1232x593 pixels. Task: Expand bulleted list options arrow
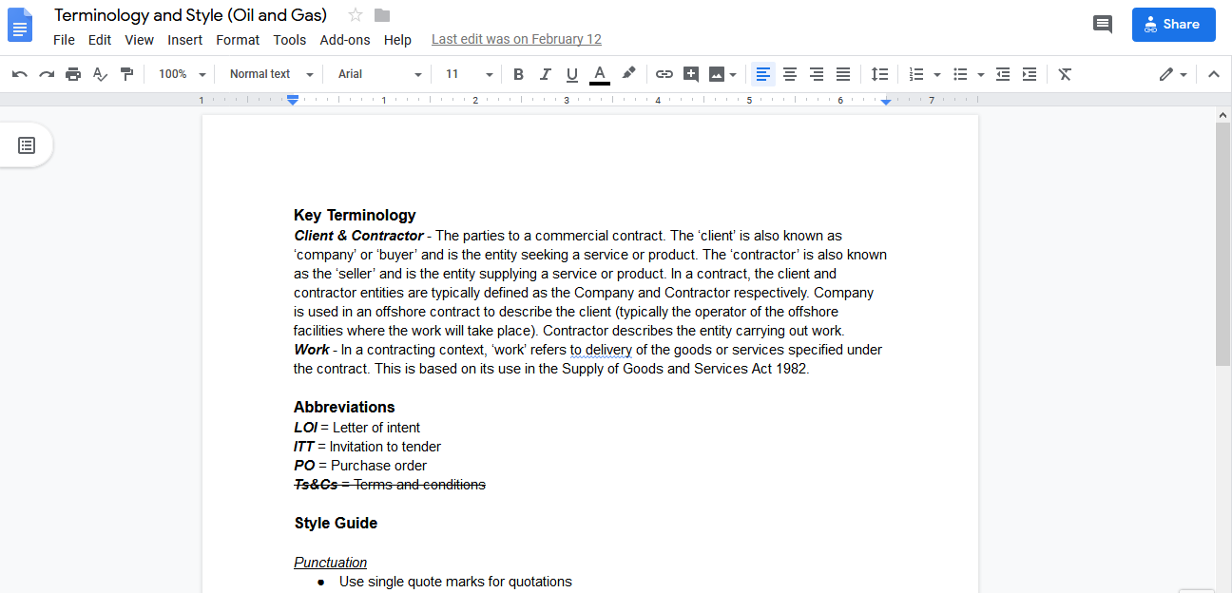click(x=981, y=74)
